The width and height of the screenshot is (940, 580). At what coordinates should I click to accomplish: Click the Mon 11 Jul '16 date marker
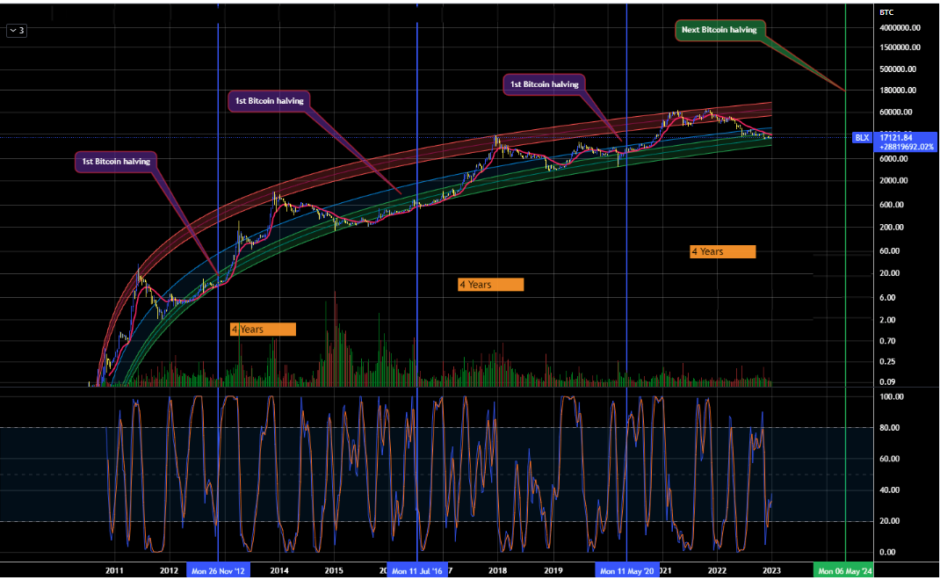(x=417, y=571)
